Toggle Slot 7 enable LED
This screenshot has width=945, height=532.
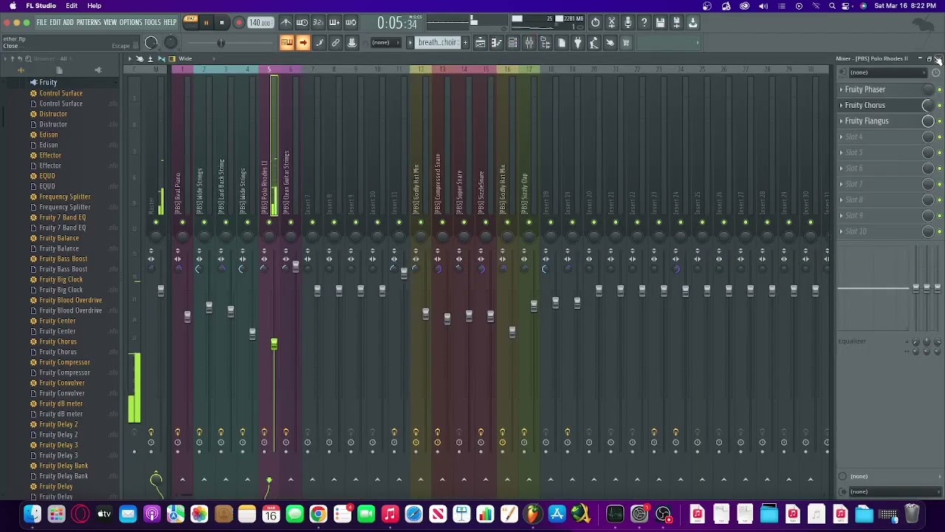click(x=939, y=184)
